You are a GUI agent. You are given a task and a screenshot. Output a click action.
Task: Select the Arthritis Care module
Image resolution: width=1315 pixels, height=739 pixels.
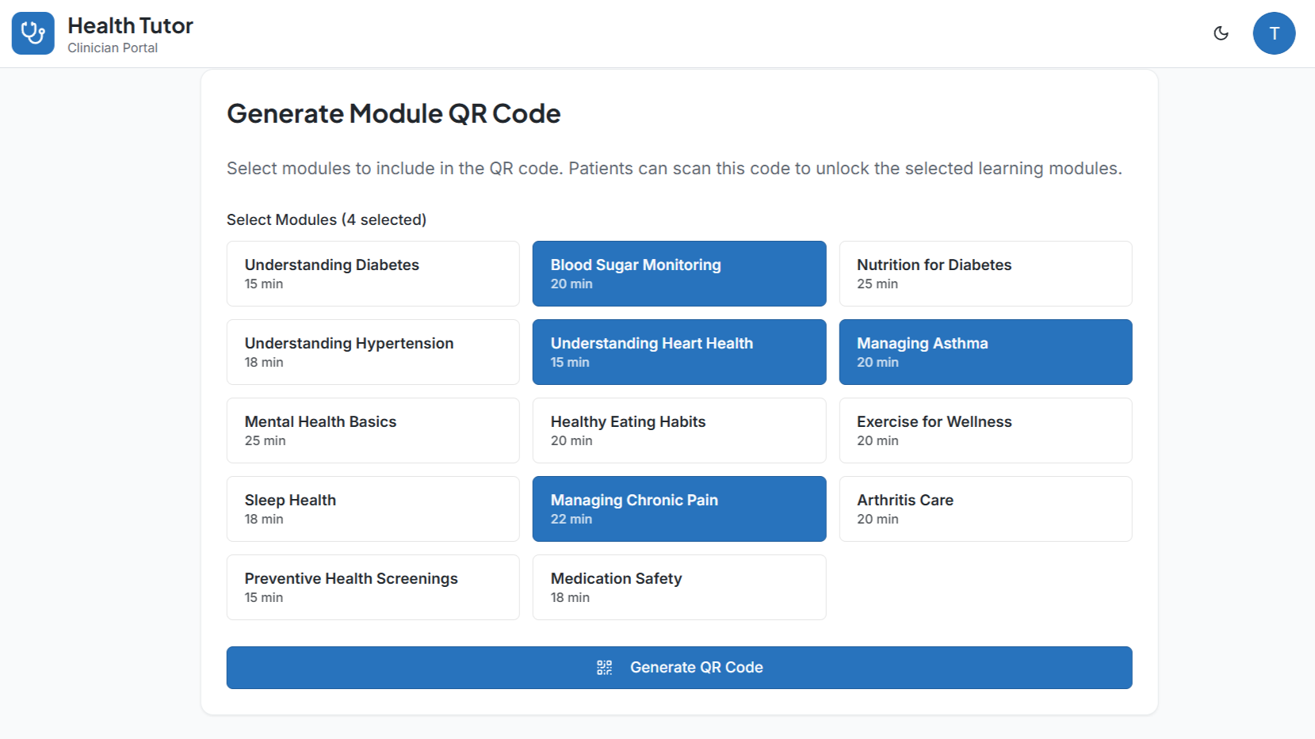[x=985, y=509]
